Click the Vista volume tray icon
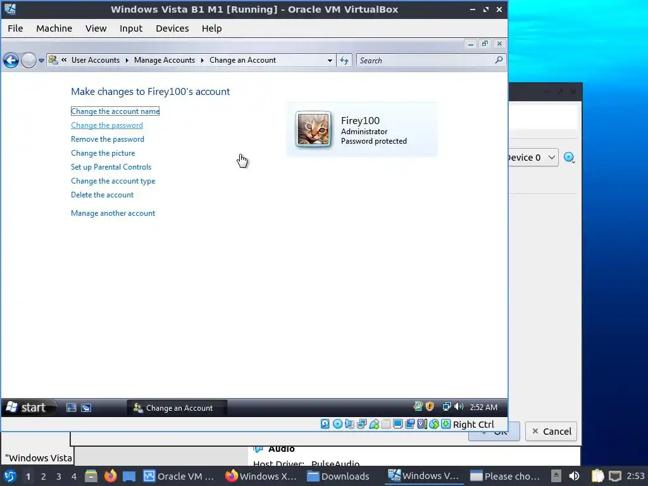 pos(459,407)
